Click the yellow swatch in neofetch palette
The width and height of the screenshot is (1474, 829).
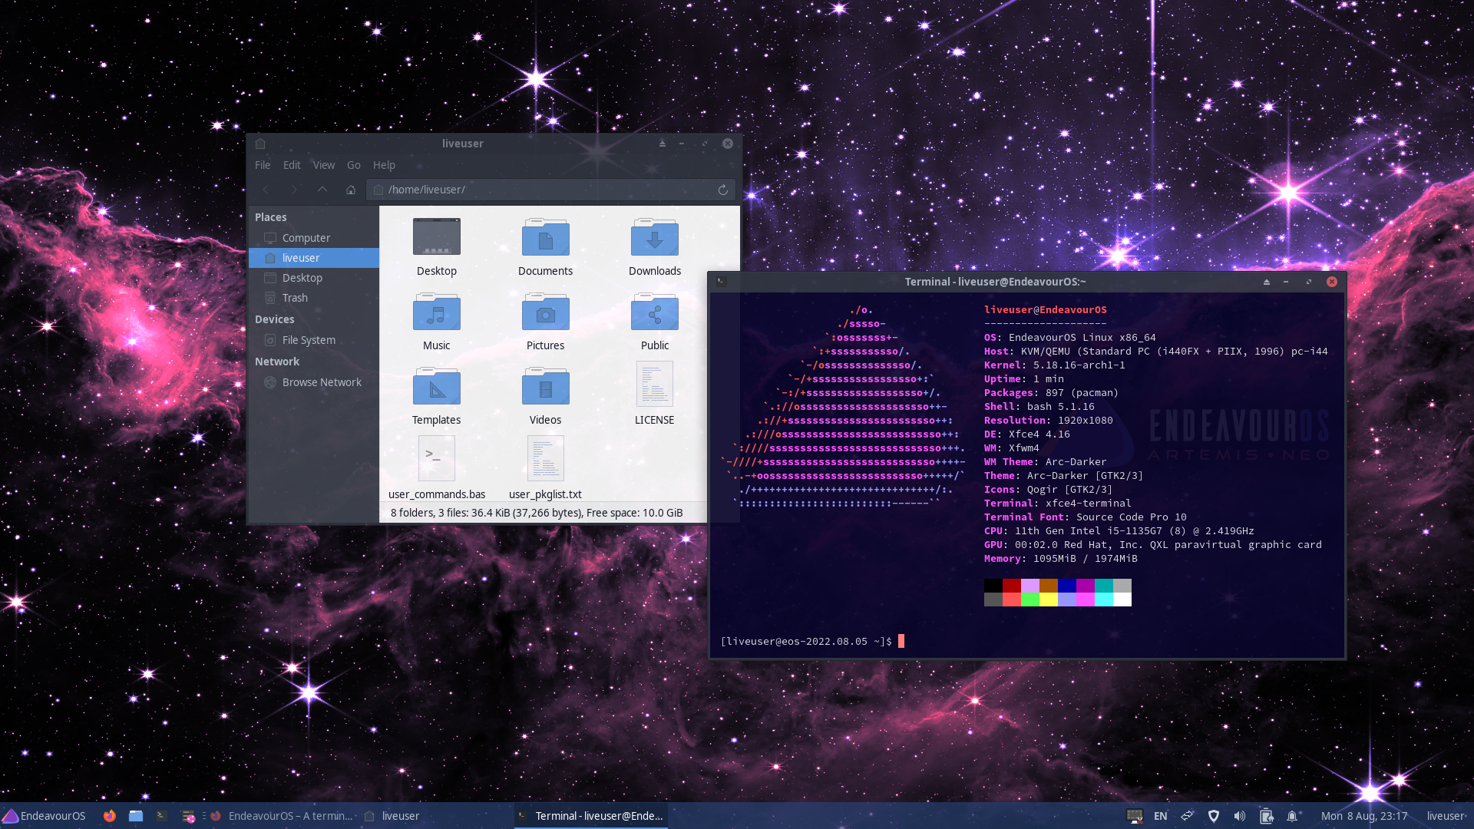point(1049,599)
